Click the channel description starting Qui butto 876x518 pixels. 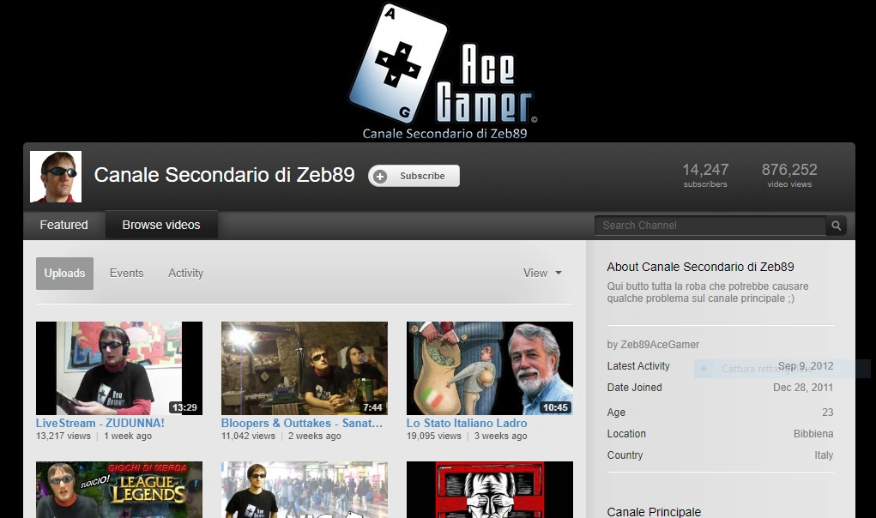click(x=708, y=292)
